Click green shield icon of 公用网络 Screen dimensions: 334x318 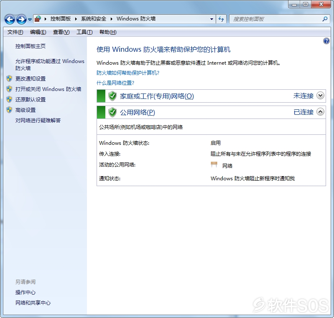112,112
